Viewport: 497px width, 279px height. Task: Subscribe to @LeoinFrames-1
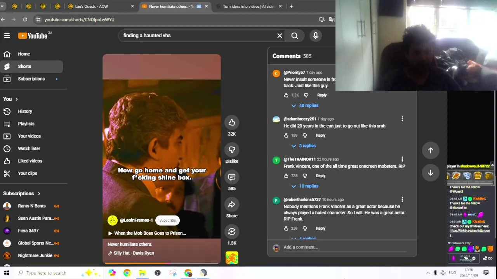[167, 220]
